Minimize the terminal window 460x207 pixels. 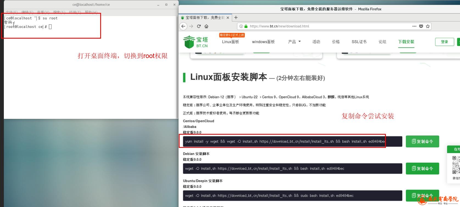158,5
